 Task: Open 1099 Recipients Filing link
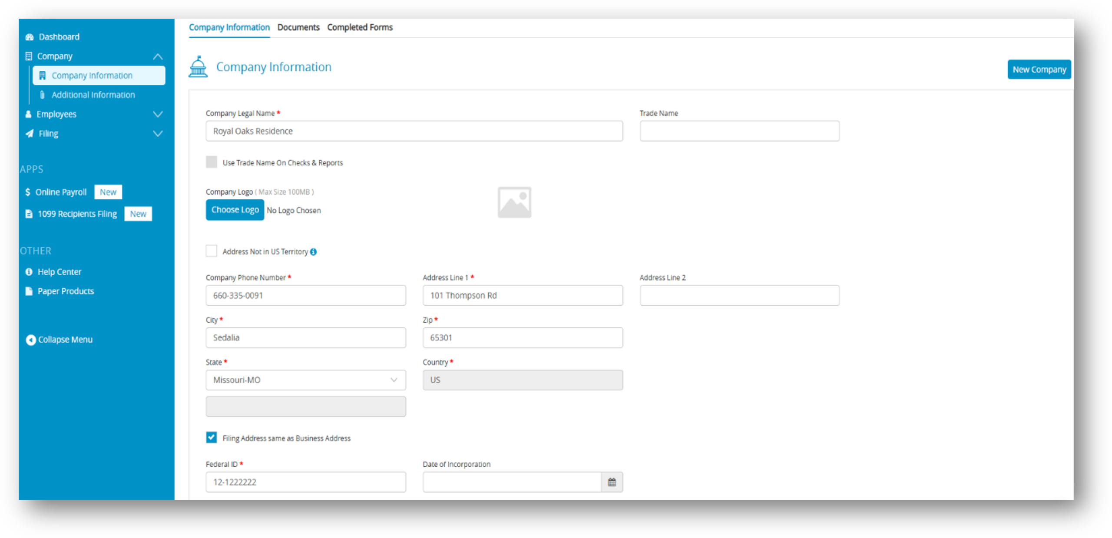pyautogui.click(x=77, y=214)
